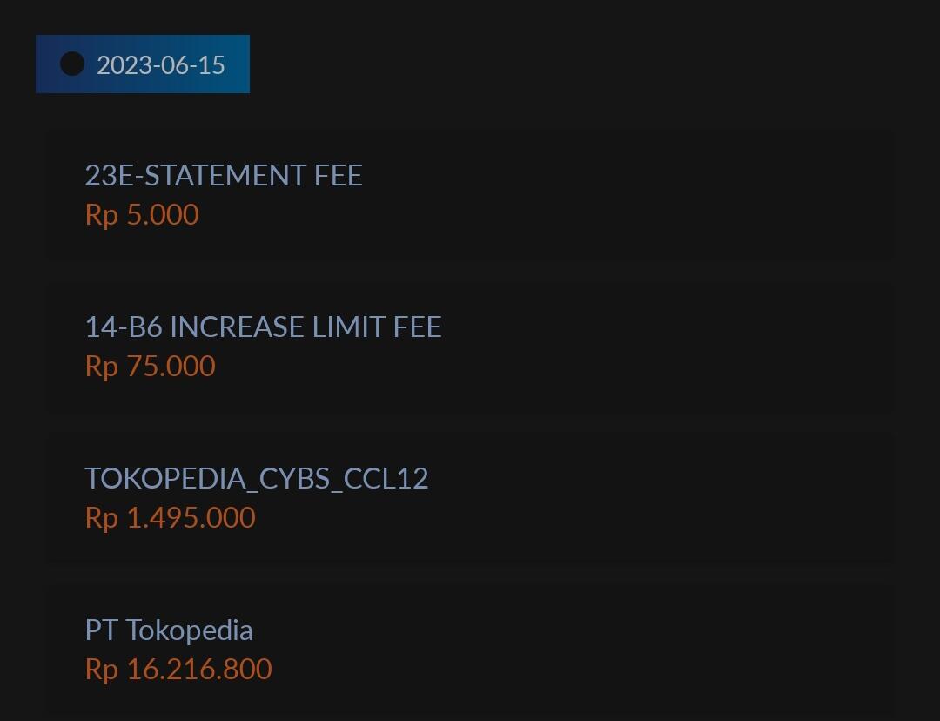Open the 14-B6 INCREASE LIMIT FEE title
The height and width of the screenshot is (721, 940).
coord(263,327)
